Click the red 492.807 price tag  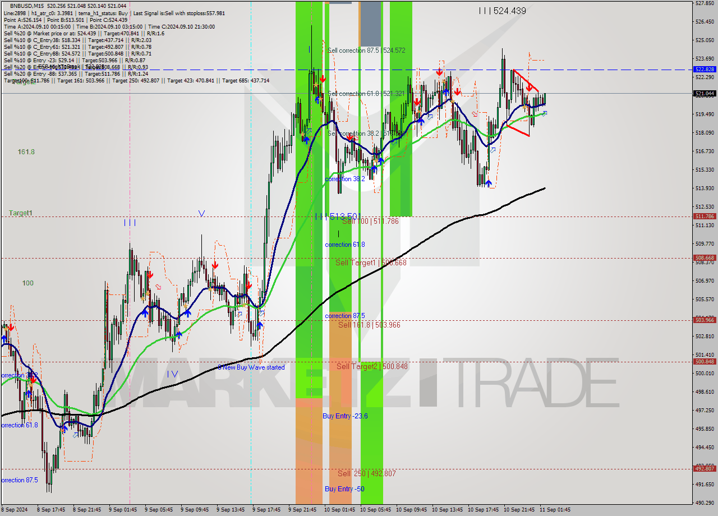pos(705,468)
